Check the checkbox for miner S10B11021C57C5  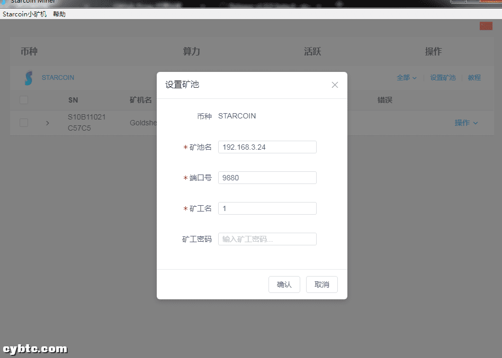[x=23, y=123]
